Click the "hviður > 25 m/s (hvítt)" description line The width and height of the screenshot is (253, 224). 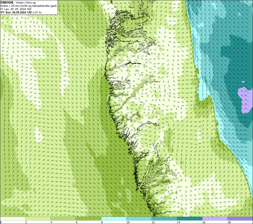[29, 6]
